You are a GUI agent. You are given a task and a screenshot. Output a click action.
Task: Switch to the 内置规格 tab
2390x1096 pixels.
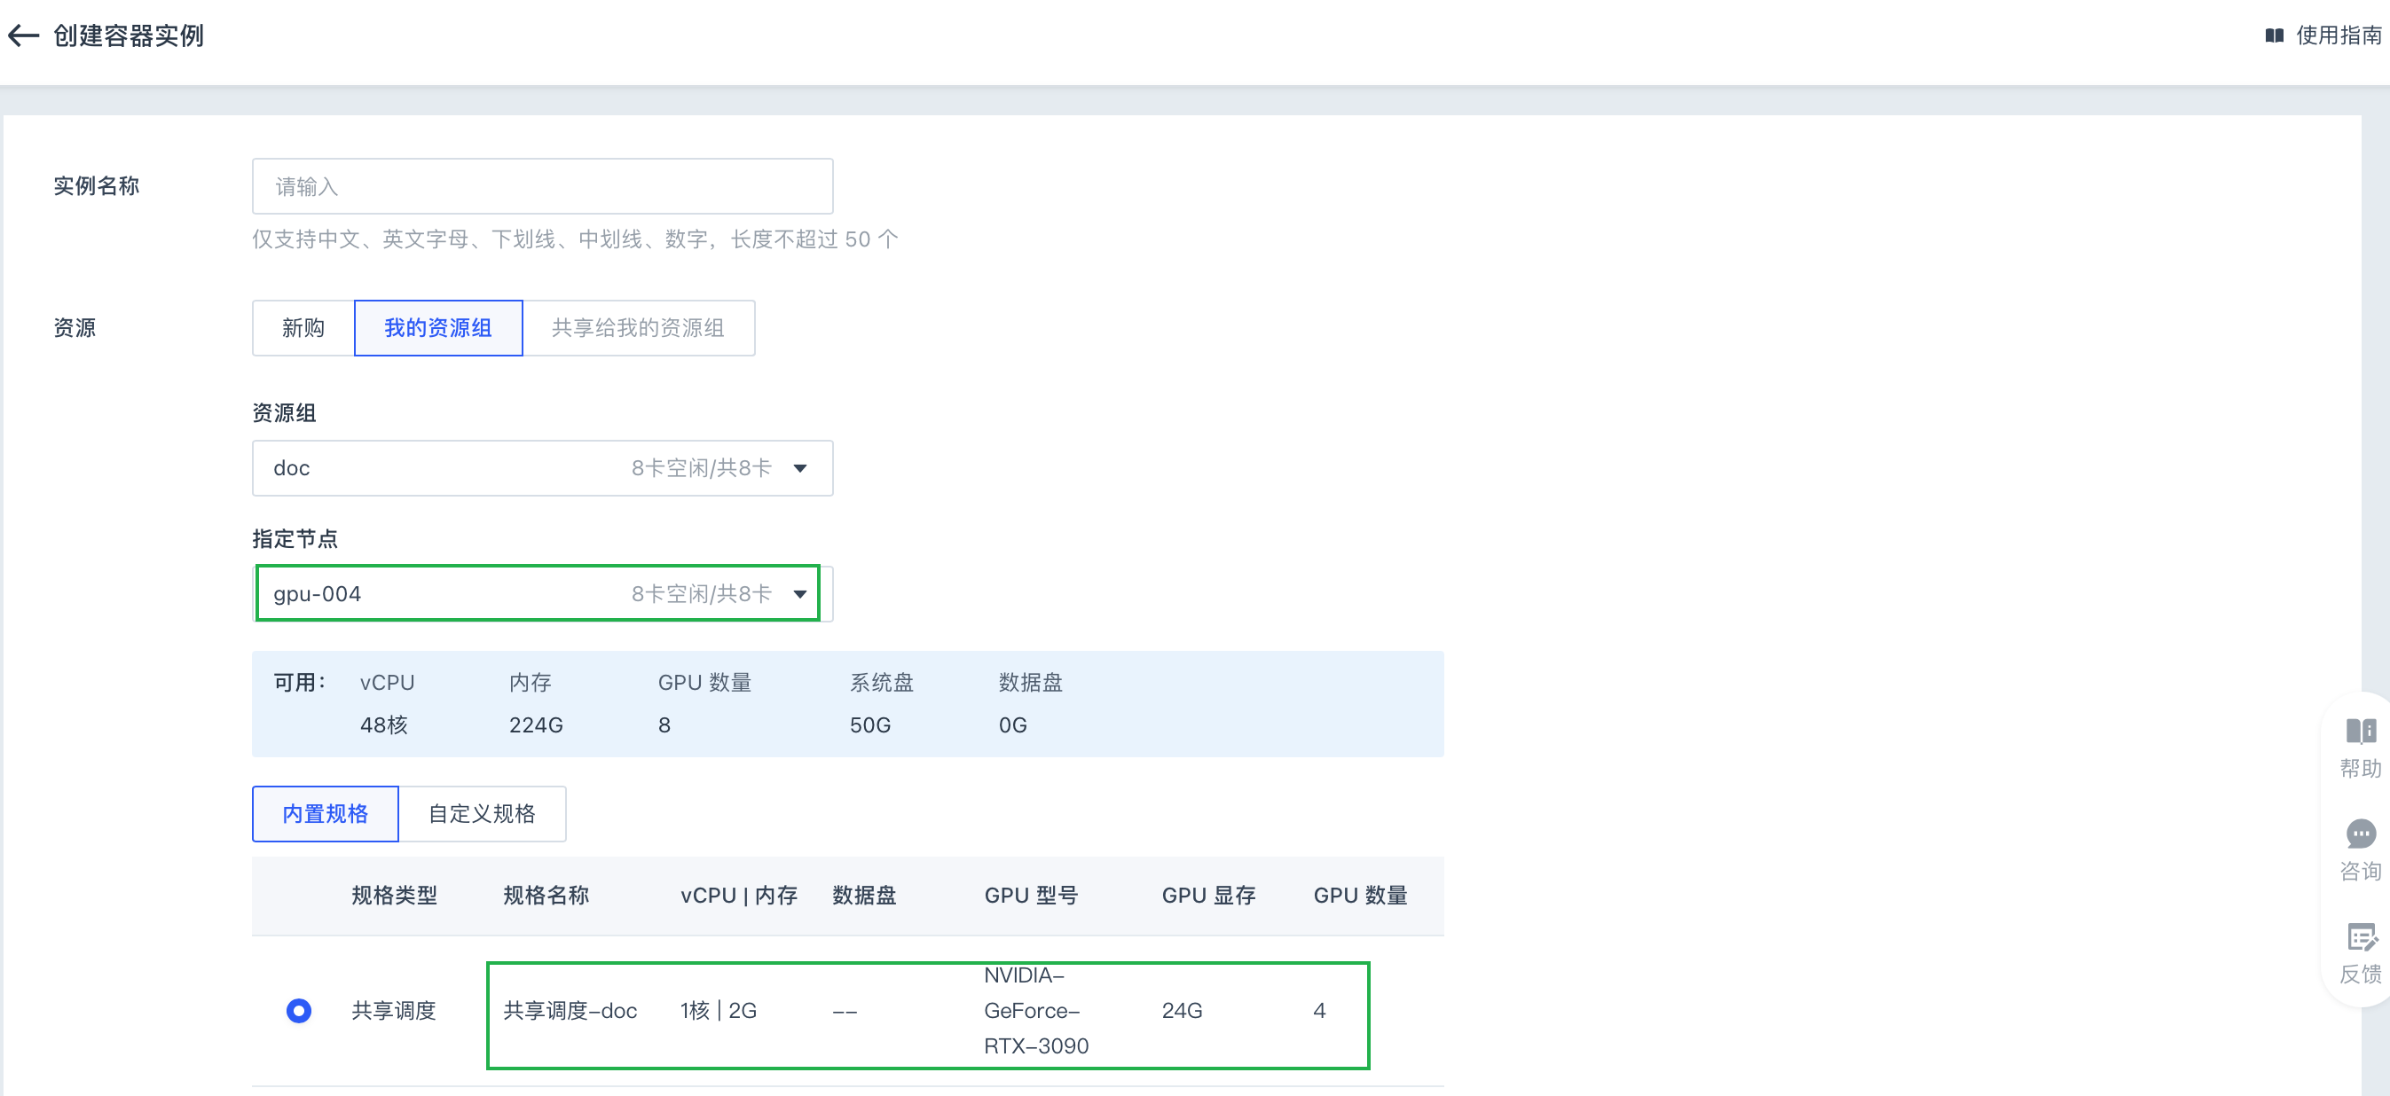(325, 814)
